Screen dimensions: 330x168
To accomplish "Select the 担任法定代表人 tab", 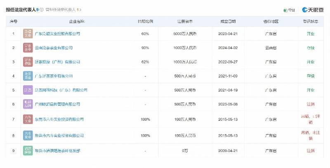I will coord(21,9).
